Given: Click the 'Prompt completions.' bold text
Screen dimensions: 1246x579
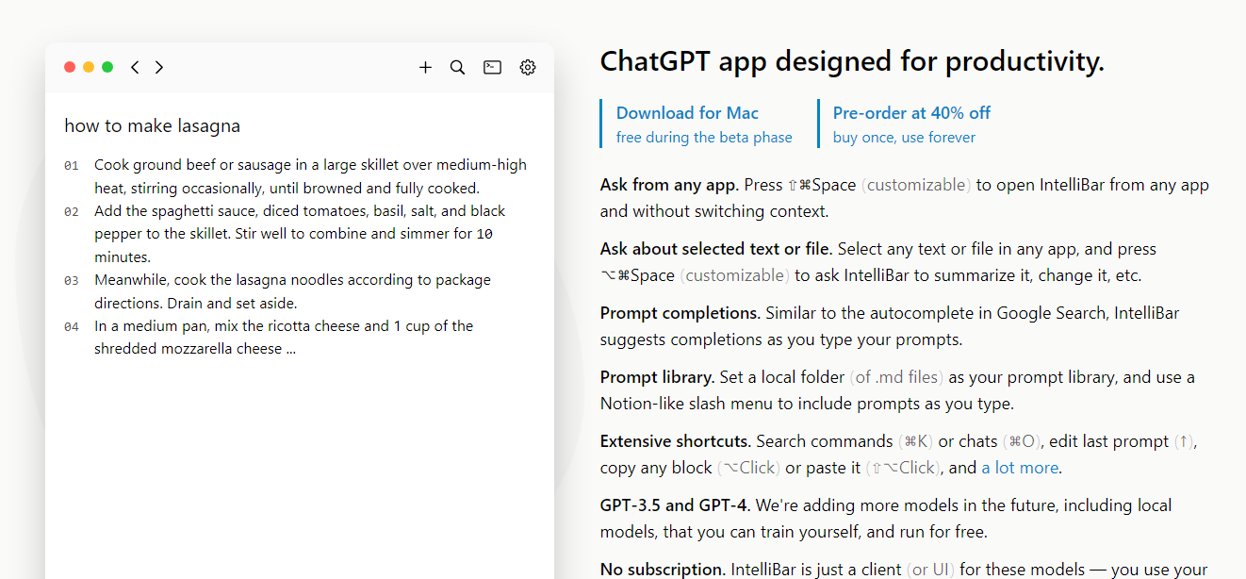Looking at the screenshot, I should coord(680,313).
